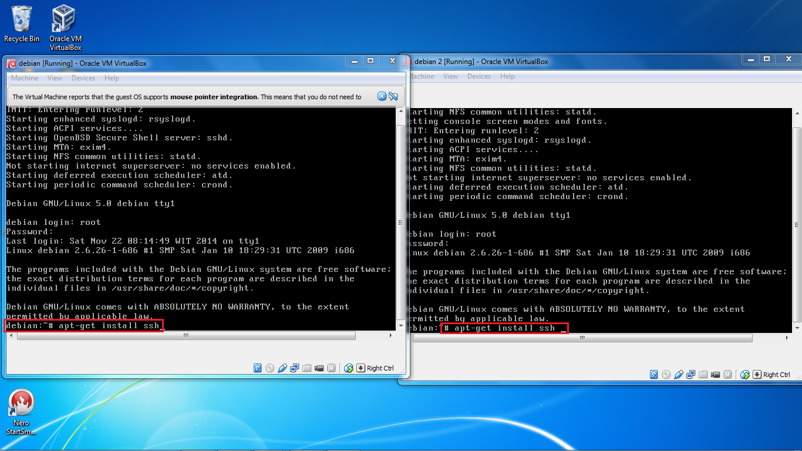802x451 pixels.
Task: Select the Nero StartSmart desktop shortcut
Action: [x=22, y=412]
